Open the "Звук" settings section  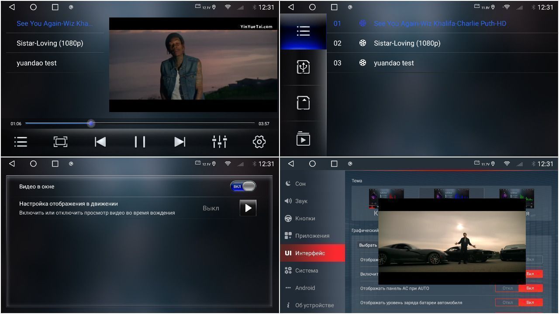pos(301,201)
